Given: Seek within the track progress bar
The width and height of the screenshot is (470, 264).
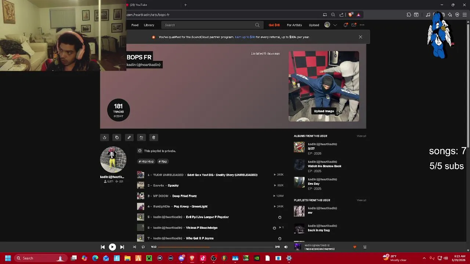Looking at the screenshot, I should click(x=216, y=247).
